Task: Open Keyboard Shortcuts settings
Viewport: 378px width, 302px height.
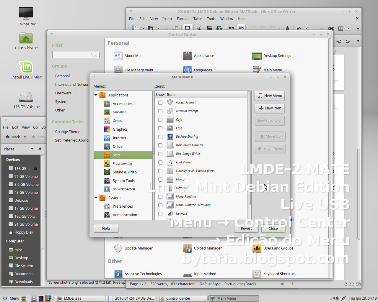Action: [257, 274]
